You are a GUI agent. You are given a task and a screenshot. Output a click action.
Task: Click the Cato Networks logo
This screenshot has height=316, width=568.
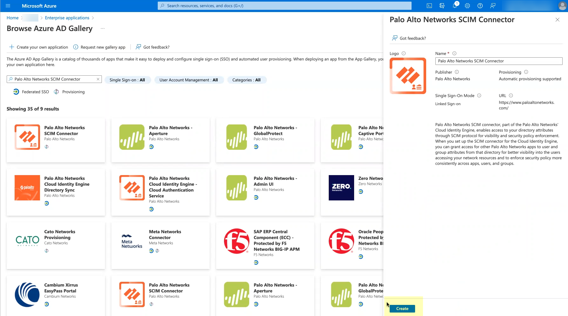27,241
